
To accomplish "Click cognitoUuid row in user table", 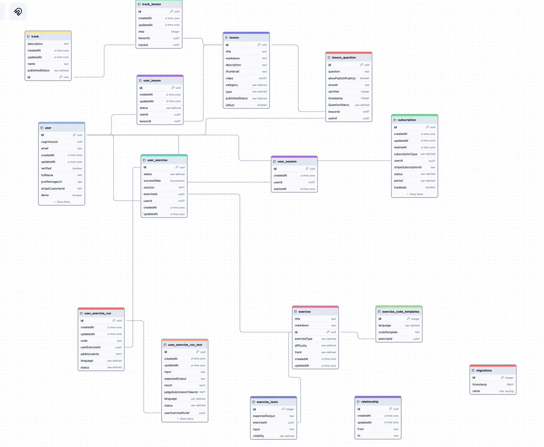I will pos(62,142).
